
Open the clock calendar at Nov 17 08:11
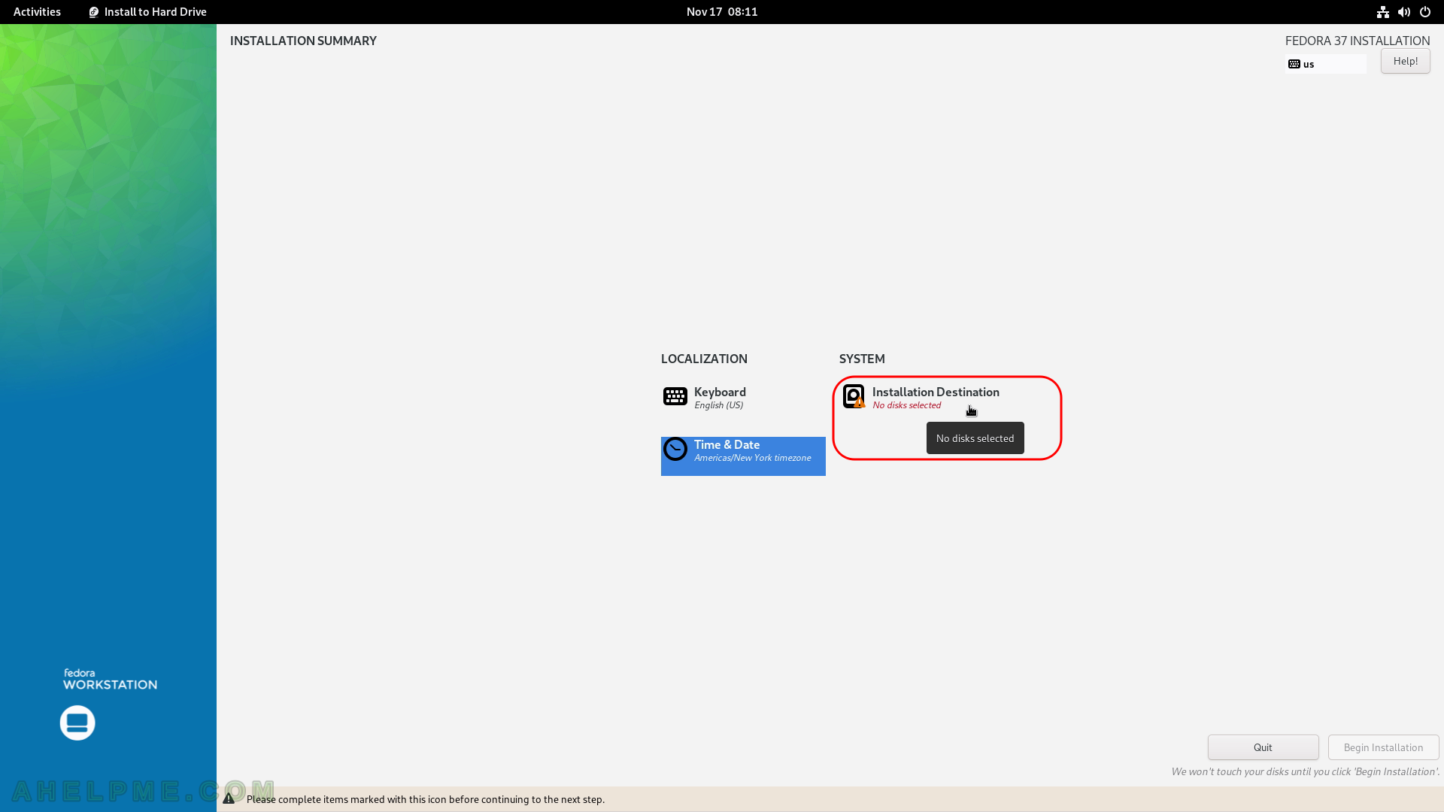pos(722,12)
